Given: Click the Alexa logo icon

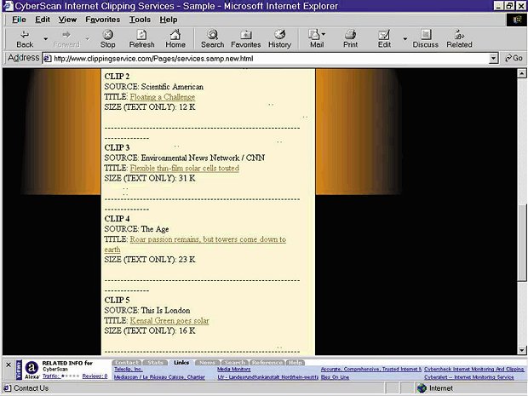Looking at the screenshot, I should click(x=32, y=368).
